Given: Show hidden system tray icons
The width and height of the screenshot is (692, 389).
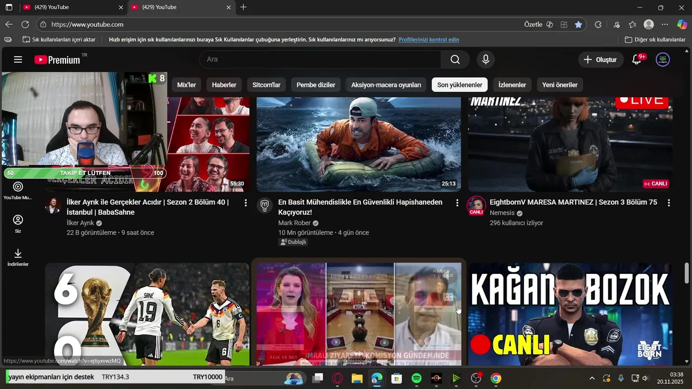Looking at the screenshot, I should pos(592,378).
